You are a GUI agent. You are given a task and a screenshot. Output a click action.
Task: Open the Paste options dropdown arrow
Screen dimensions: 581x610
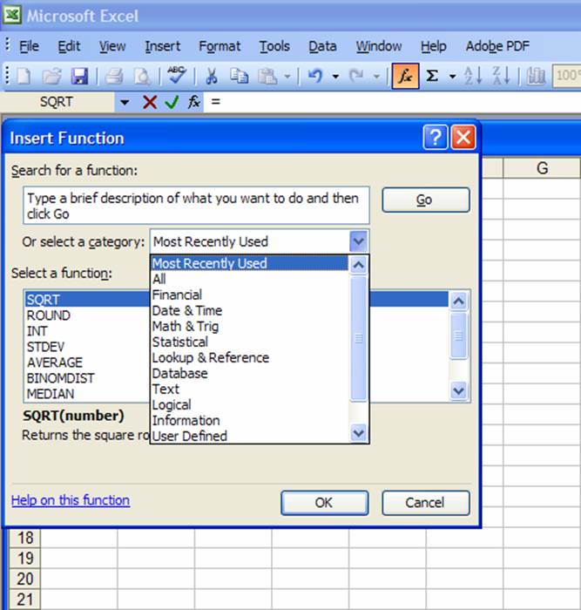pos(287,77)
